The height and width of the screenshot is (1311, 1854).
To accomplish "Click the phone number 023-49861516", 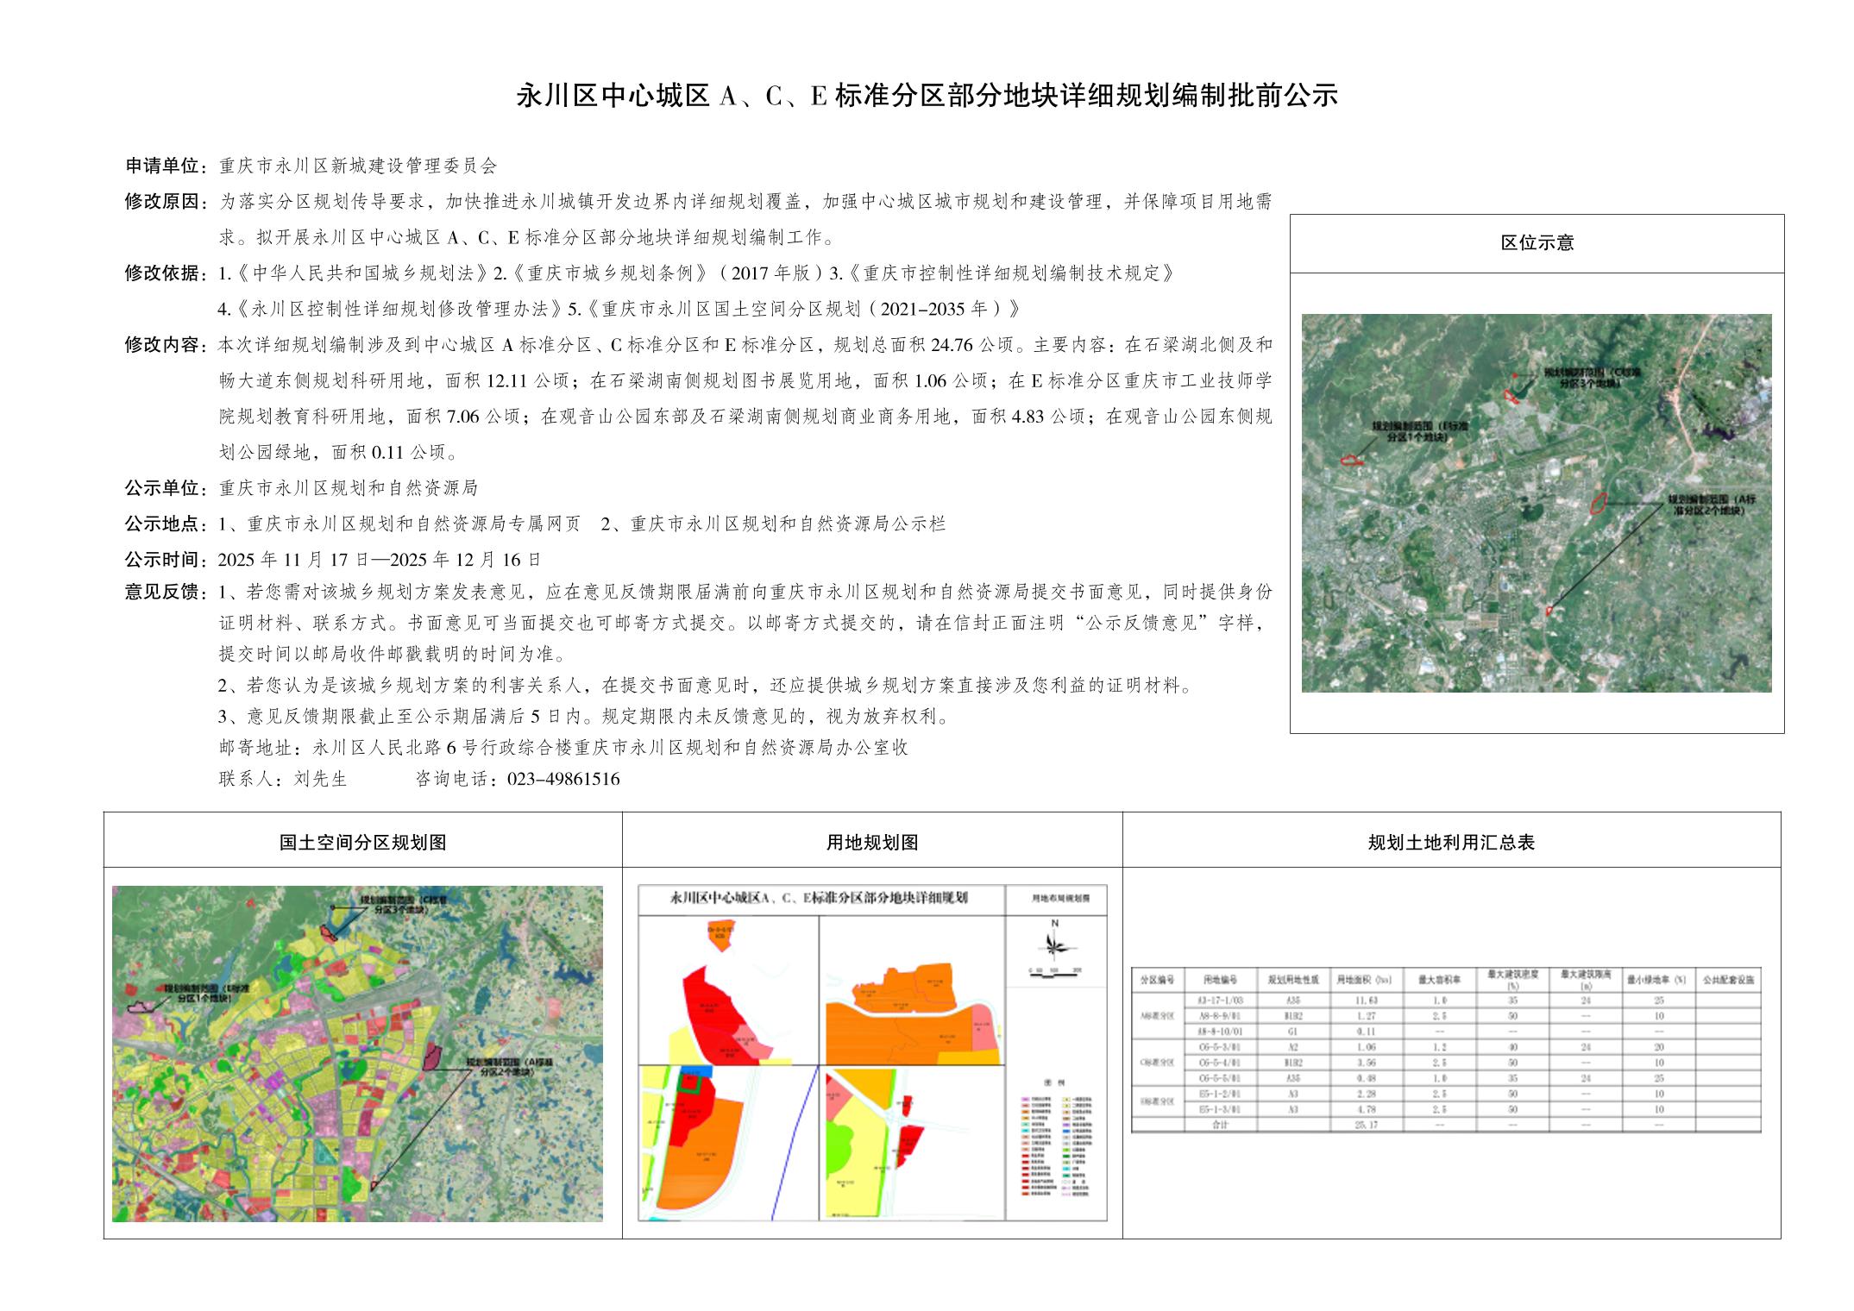I will 563,779.
